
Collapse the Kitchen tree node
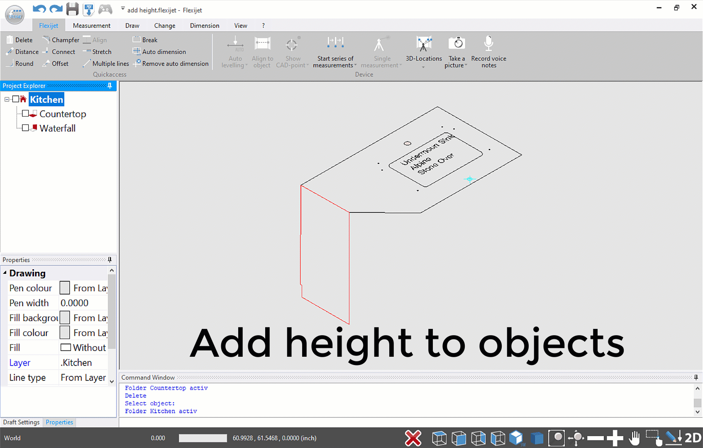(x=6, y=99)
